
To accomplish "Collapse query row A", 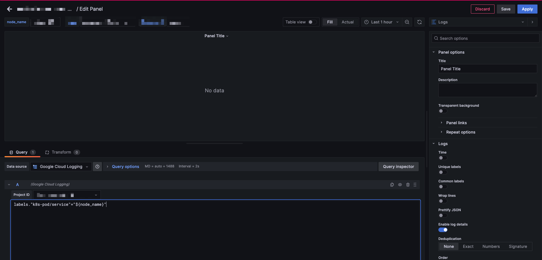I will point(9,185).
